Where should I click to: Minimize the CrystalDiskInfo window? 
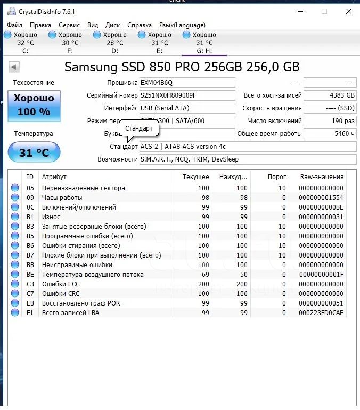[x=300, y=12]
